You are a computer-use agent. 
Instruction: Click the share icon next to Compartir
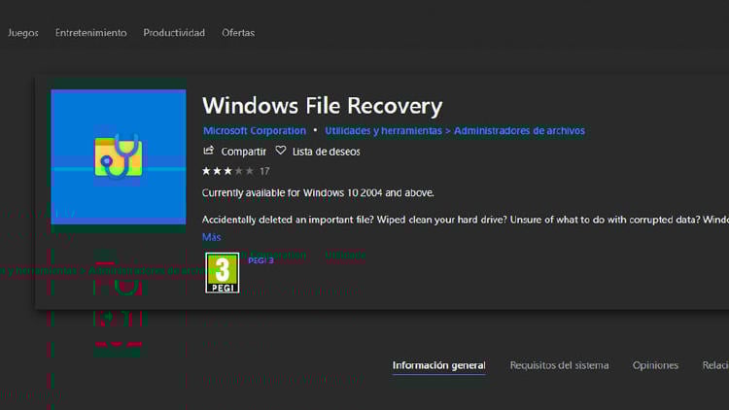208,151
